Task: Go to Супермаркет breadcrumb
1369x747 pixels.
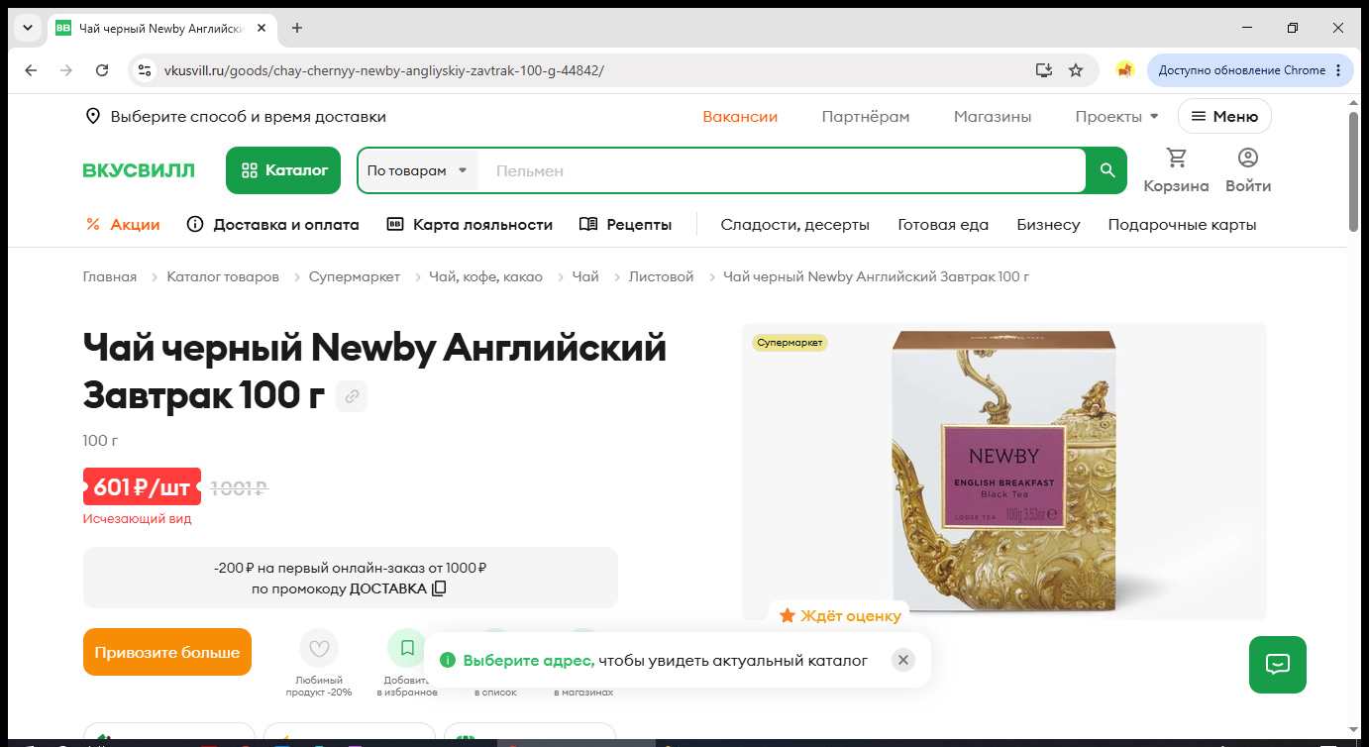Action: [x=355, y=276]
